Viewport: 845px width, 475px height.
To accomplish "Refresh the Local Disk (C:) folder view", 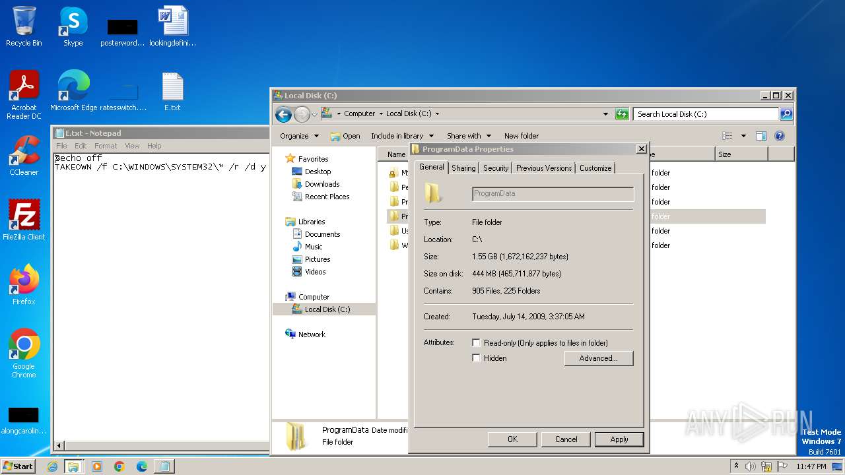I will (622, 114).
